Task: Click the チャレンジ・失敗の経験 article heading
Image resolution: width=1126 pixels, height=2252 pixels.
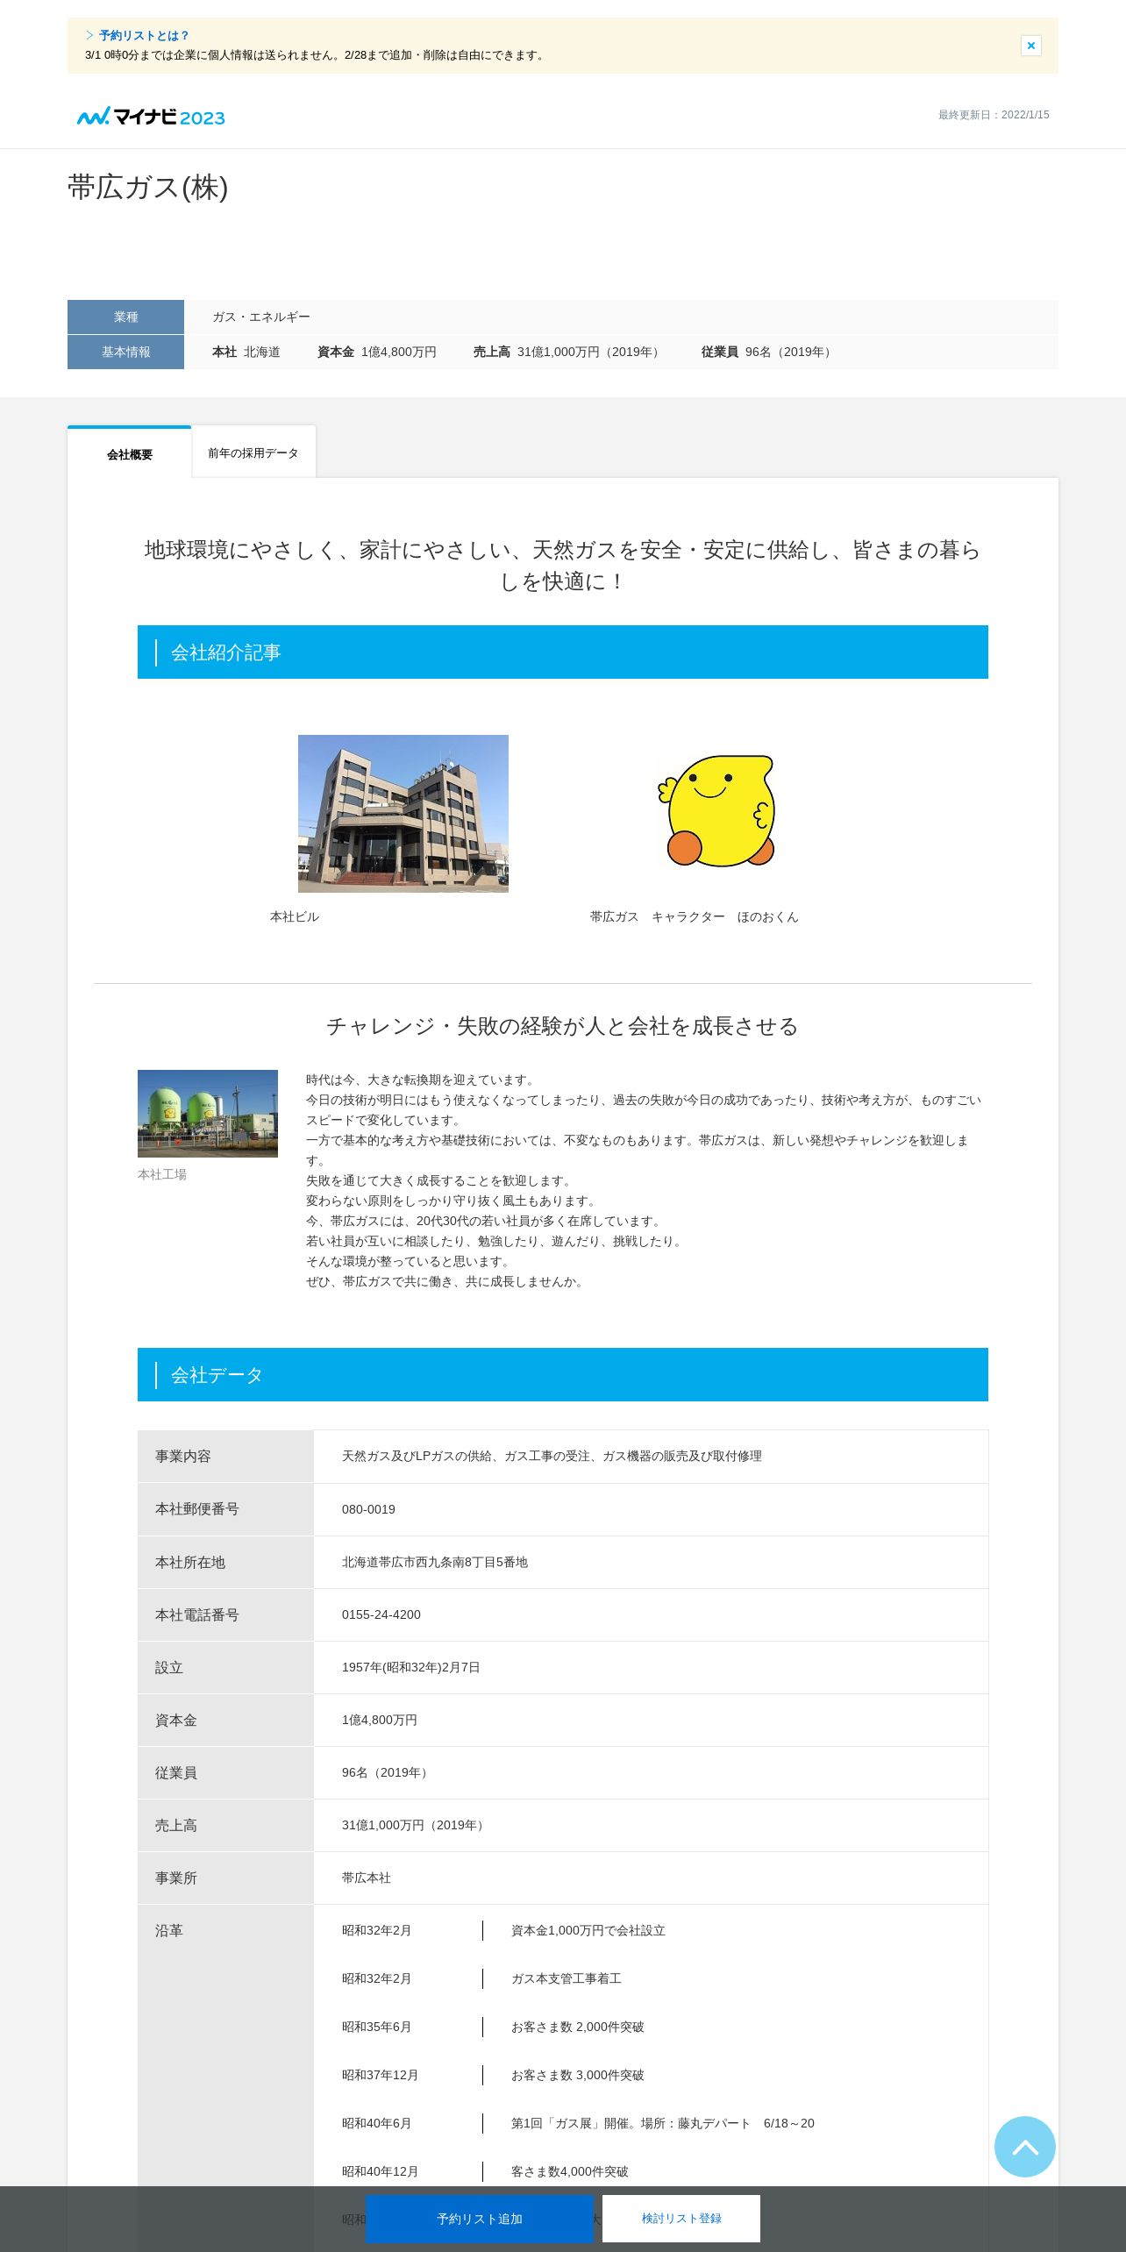Action: [x=562, y=1026]
